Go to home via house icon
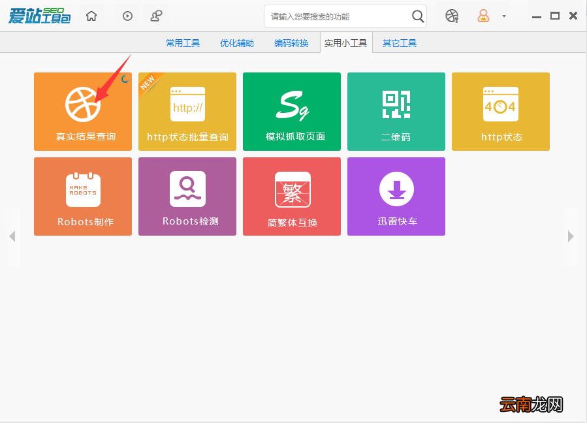Image resolution: width=587 pixels, height=423 pixels. 91,16
